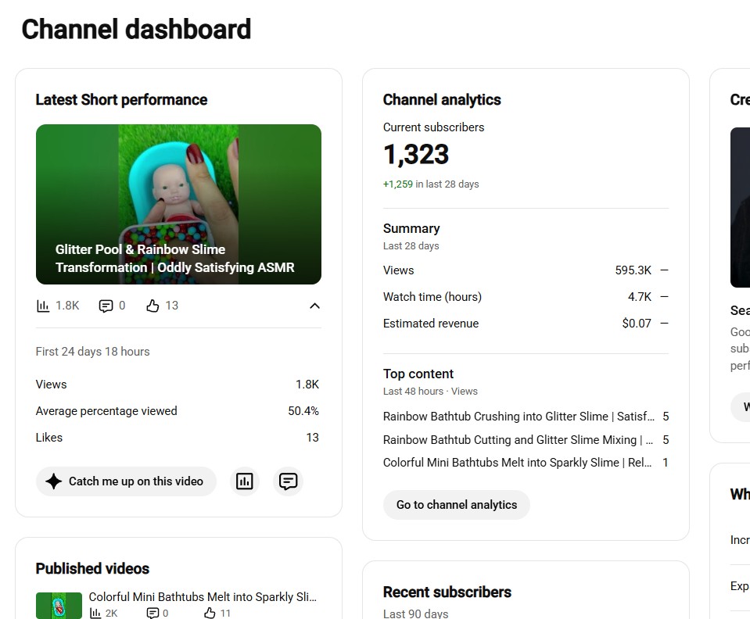750x619 pixels.
Task: Click the Latest Short performance heading
Action: [121, 99]
